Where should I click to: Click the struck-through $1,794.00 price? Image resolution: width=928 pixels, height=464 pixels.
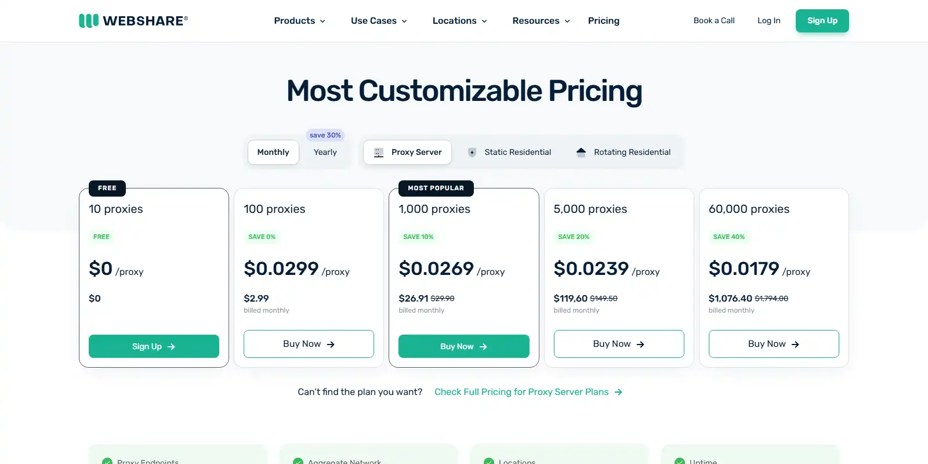coord(771,299)
